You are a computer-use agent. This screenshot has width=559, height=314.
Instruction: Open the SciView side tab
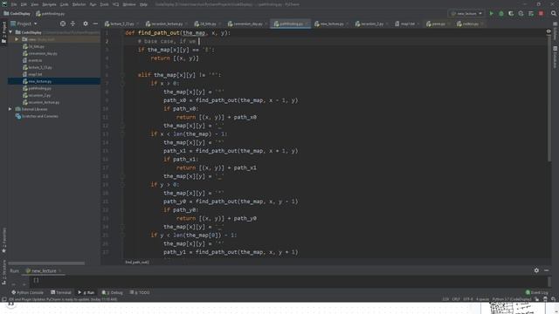[x=556, y=31]
